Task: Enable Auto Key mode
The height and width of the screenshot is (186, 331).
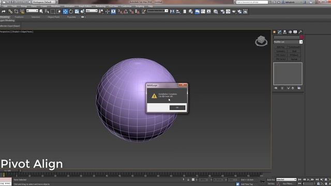Action: 271,180
